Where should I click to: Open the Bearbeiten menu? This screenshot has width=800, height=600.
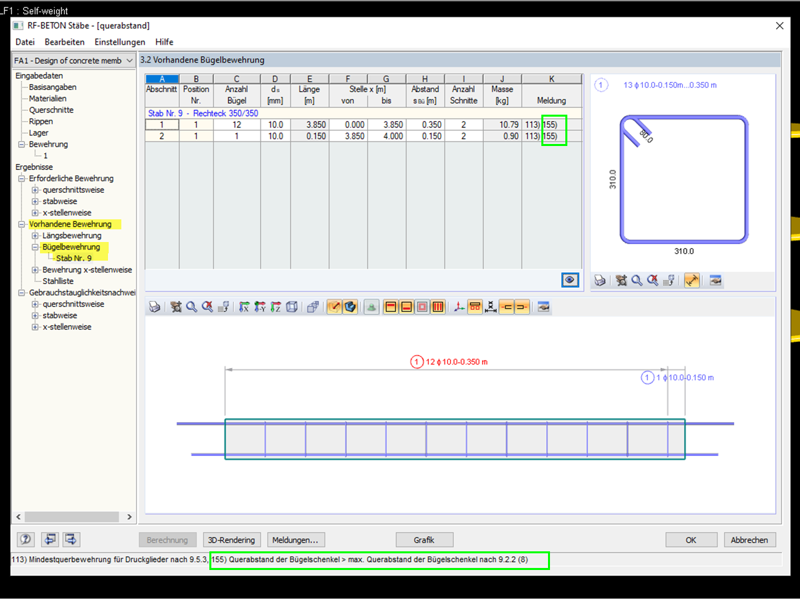[65, 42]
